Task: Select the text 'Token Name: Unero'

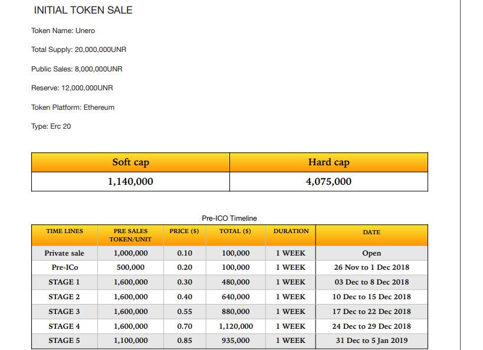Action: 63,31
